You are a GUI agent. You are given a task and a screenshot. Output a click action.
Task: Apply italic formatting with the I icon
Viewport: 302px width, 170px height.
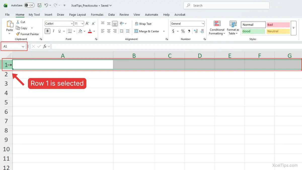point(53,31)
